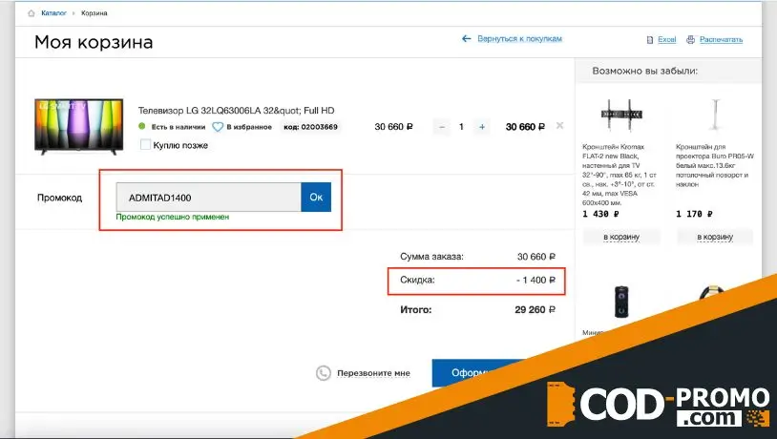Increase TV quantity with plus button

click(x=482, y=127)
